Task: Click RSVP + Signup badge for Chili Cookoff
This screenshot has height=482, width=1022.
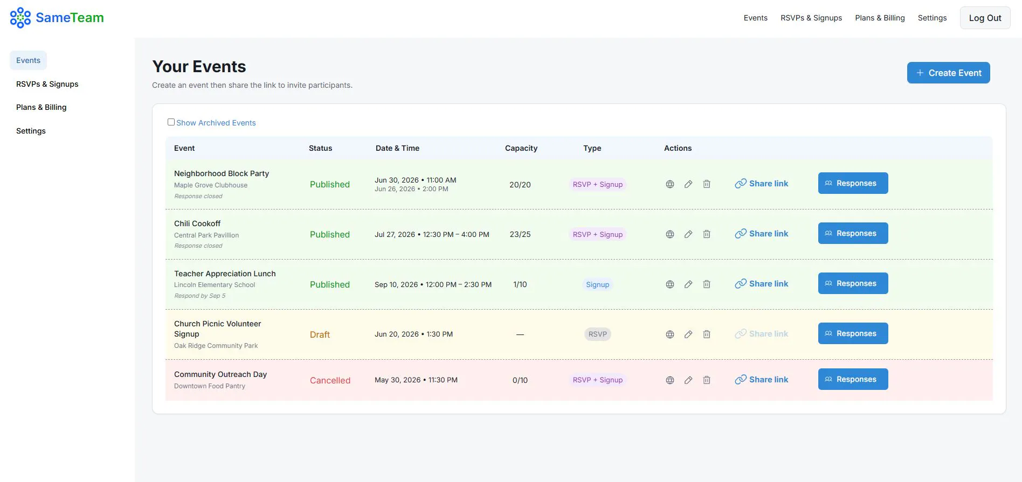Action: 598,234
